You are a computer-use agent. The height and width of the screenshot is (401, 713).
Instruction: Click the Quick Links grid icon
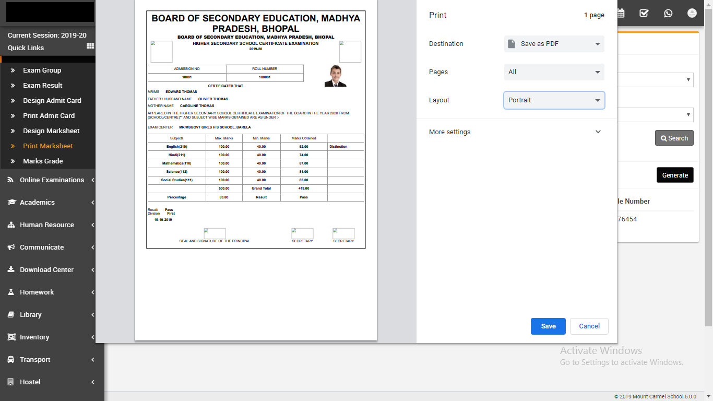click(x=90, y=46)
